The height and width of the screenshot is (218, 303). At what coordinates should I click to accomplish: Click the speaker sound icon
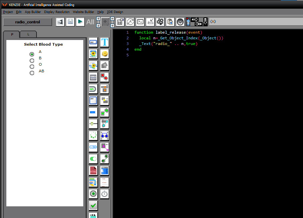(x=180, y=22)
